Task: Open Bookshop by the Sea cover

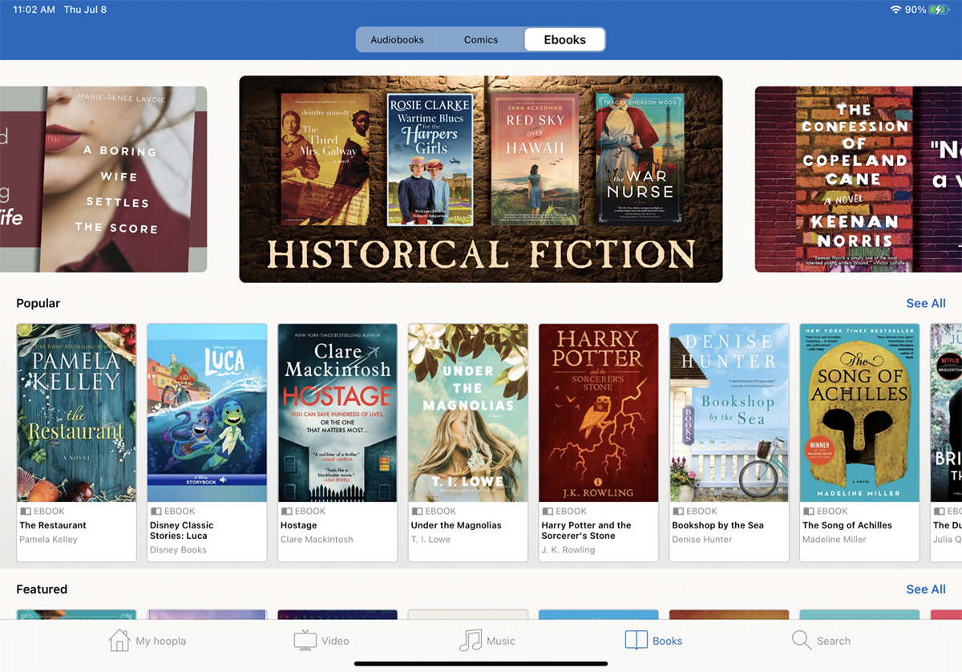Action: [730, 412]
